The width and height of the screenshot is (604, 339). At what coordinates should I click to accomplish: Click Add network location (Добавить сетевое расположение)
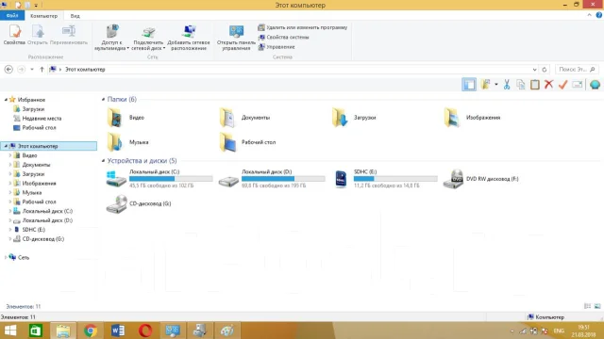[189, 38]
